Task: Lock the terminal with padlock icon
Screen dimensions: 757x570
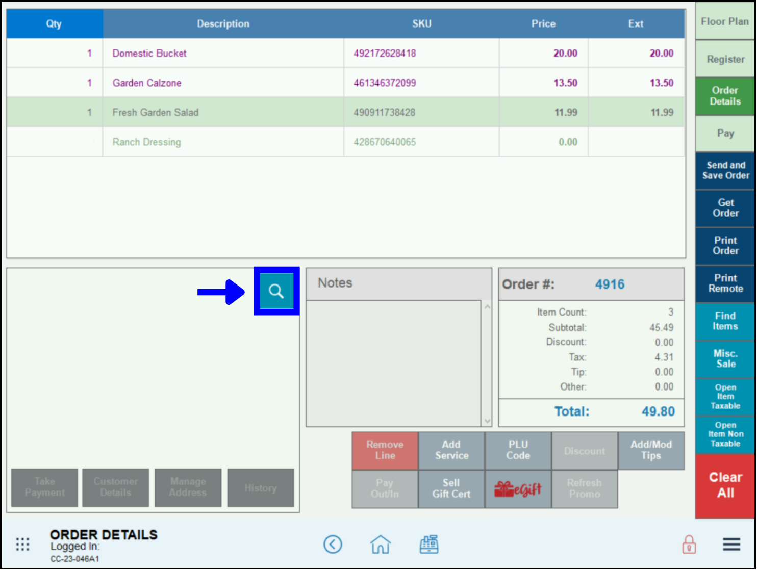Action: click(689, 544)
